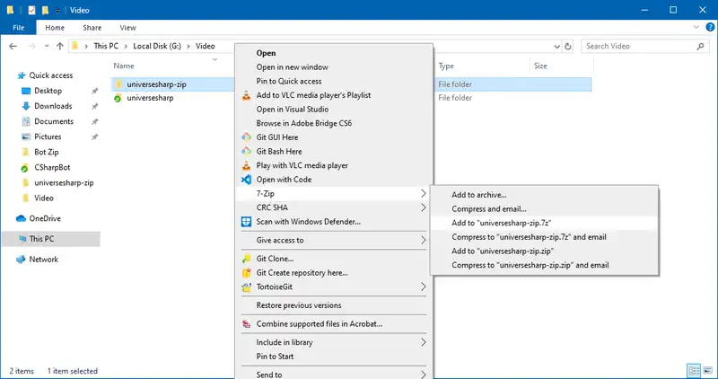The height and width of the screenshot is (379, 718).
Task: Click the VS Code icon beside Open with Code
Action: click(247, 180)
